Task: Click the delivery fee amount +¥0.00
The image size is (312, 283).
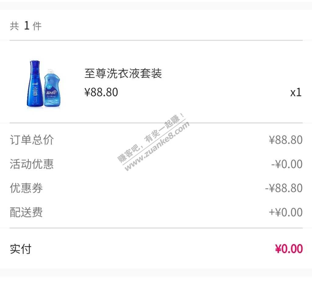Action: tap(285, 212)
